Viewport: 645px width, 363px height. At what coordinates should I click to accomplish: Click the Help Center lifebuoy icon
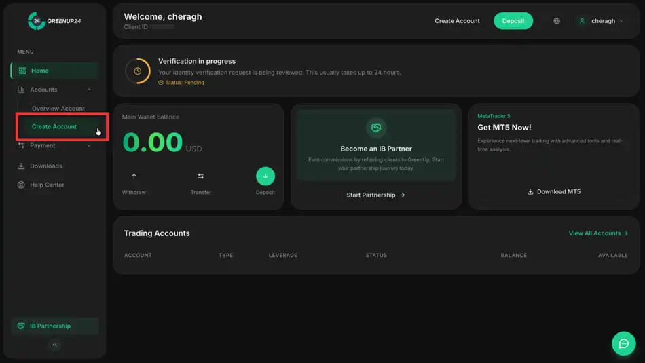click(x=21, y=185)
